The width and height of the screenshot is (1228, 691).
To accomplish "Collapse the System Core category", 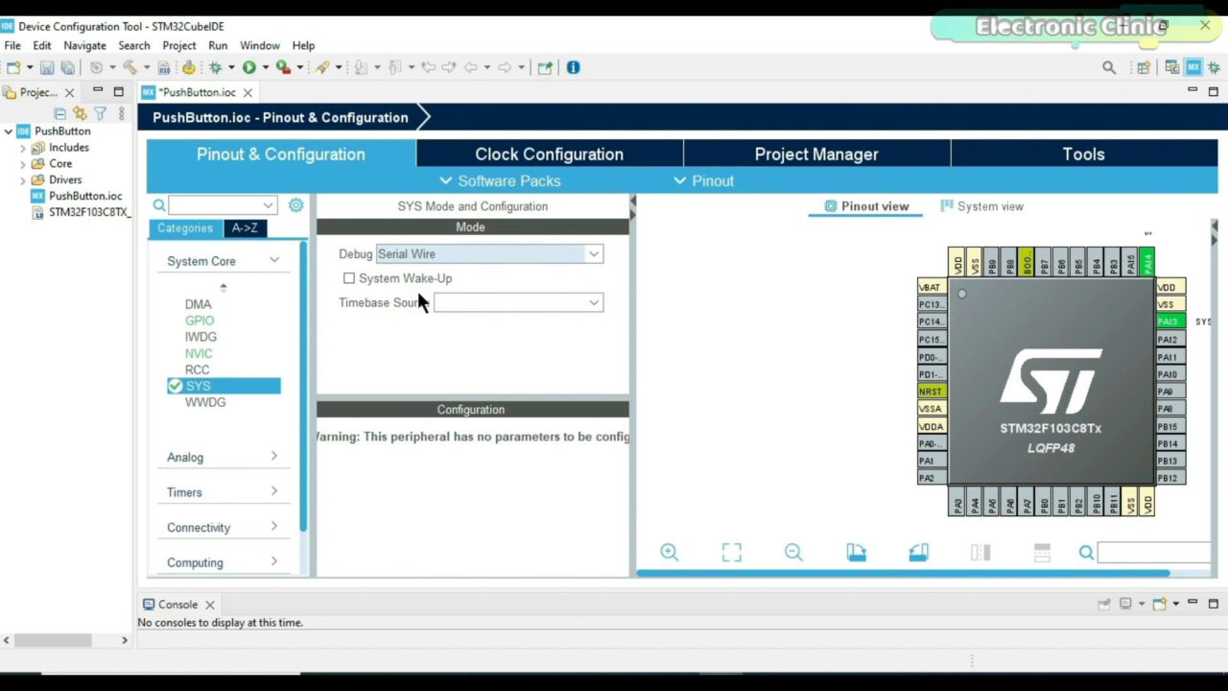I will [x=274, y=260].
